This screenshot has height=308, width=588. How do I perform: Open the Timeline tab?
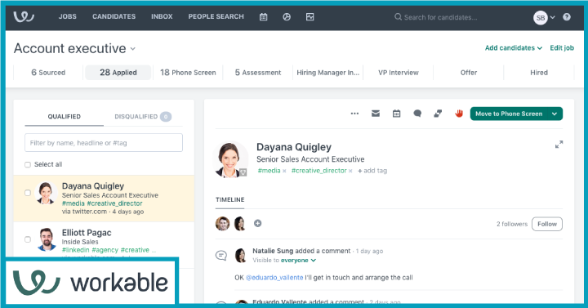click(x=229, y=199)
